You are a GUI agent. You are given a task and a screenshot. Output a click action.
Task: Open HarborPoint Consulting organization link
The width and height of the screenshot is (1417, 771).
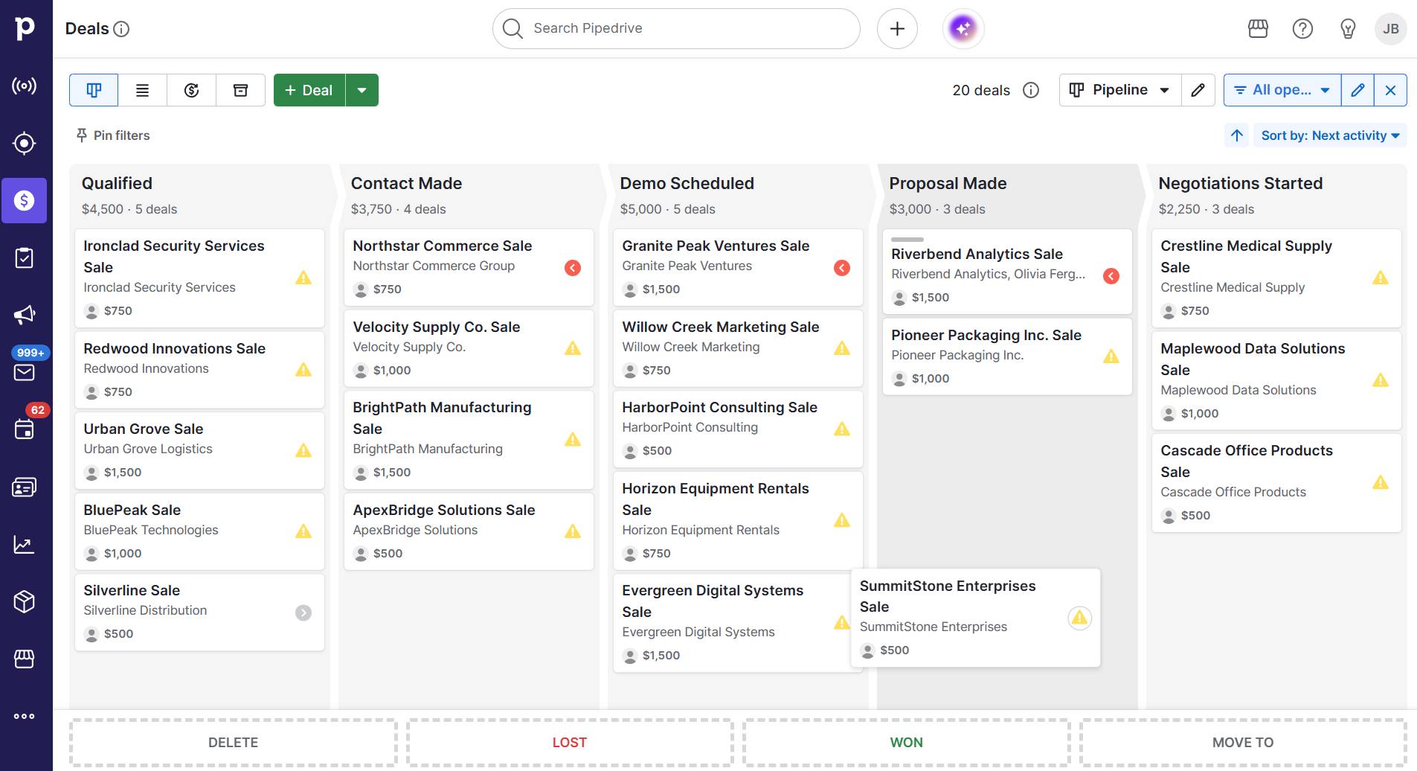(x=690, y=427)
